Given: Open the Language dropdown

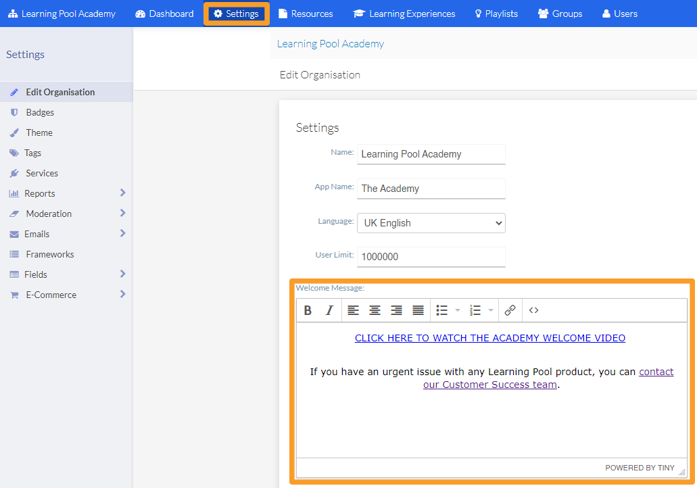Looking at the screenshot, I should click(x=431, y=222).
